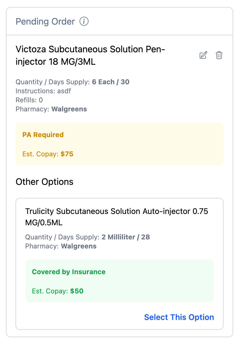This screenshot has width=238, height=342.
Task: Click the PA Required label text
Action: [x=43, y=135]
